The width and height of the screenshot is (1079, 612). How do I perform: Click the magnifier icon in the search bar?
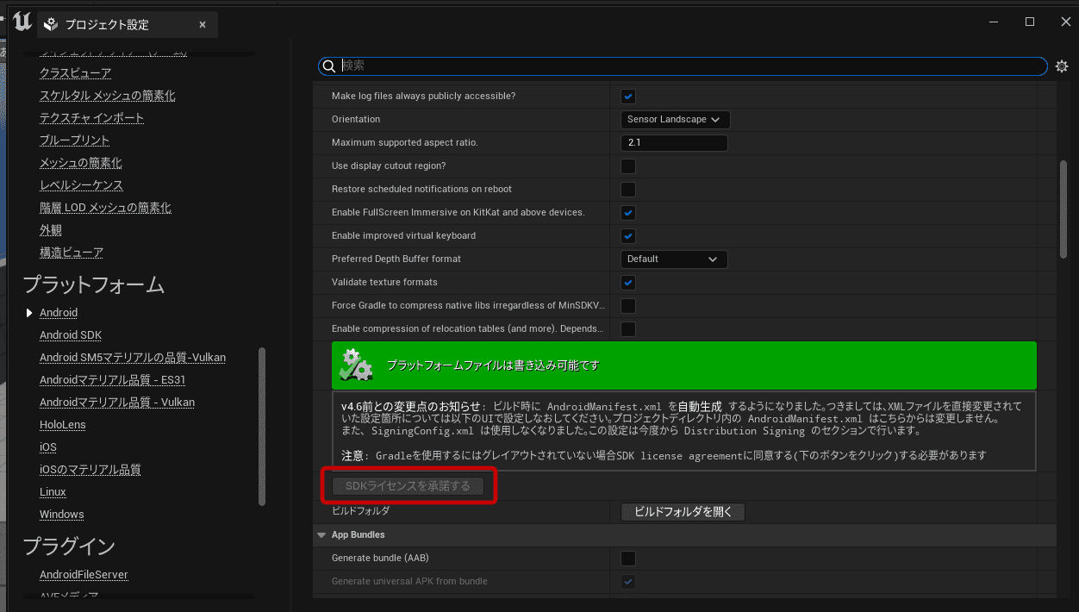tap(328, 66)
